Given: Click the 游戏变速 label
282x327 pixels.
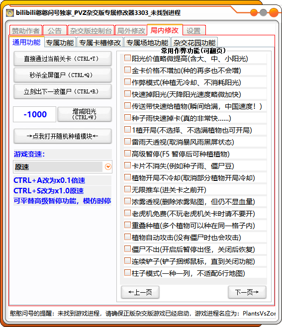Looking at the screenshot, I should pyautogui.click(x=29, y=154).
